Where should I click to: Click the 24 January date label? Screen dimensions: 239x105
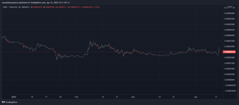(60, 97)
